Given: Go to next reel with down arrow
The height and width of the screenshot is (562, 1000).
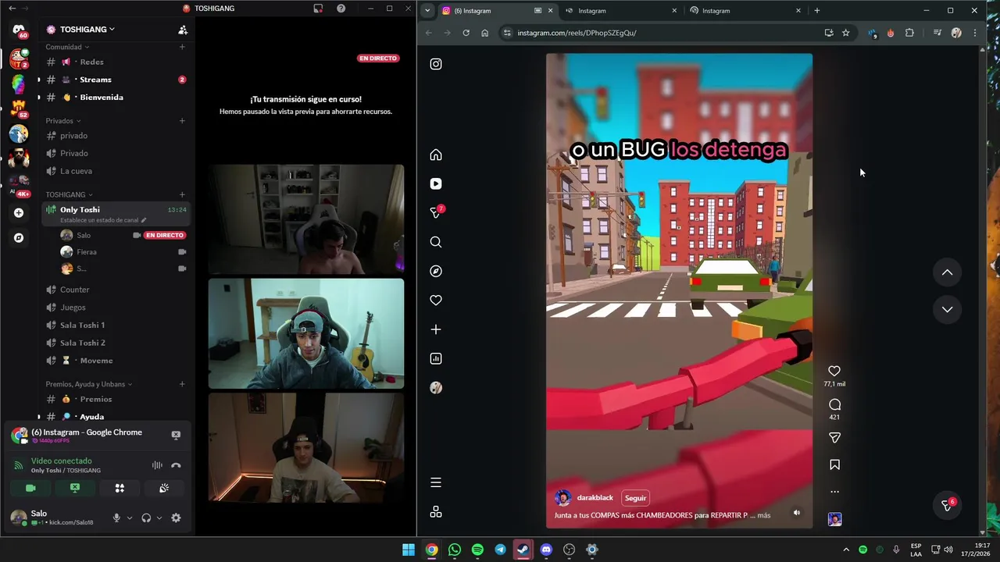Looking at the screenshot, I should (947, 309).
